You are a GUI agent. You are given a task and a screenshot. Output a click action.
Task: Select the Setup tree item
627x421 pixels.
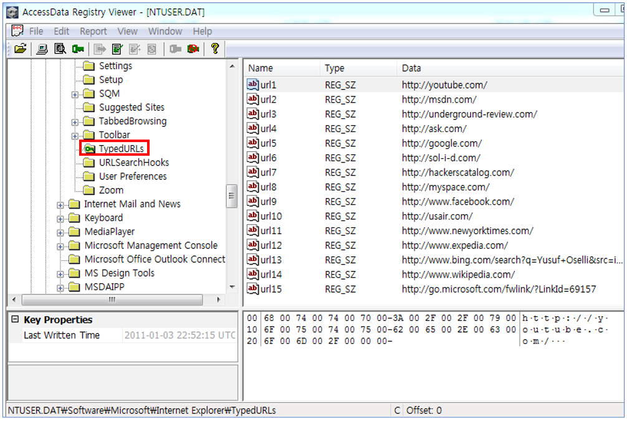pos(111,80)
